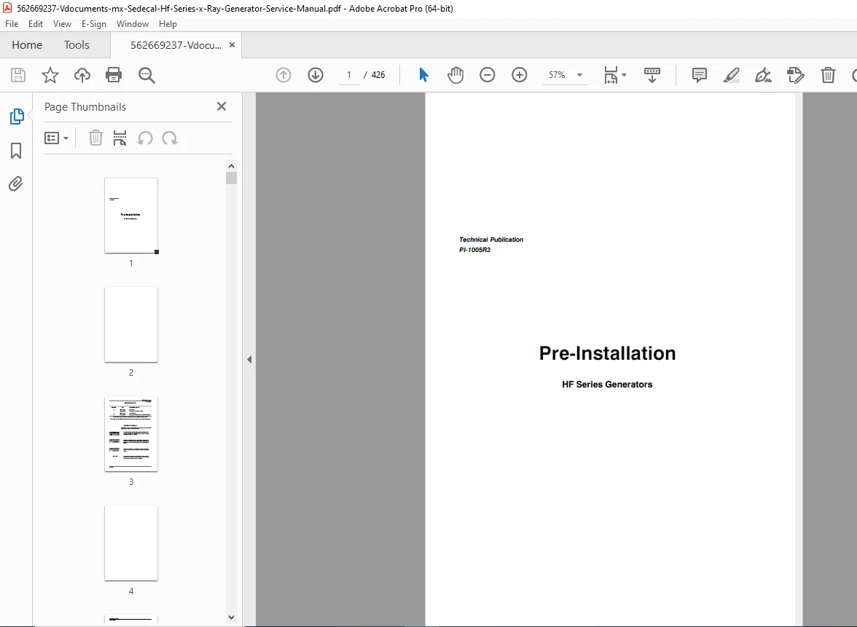The width and height of the screenshot is (857, 627).
Task: Open thumbnails options dropdown menu
Action: tap(56, 138)
